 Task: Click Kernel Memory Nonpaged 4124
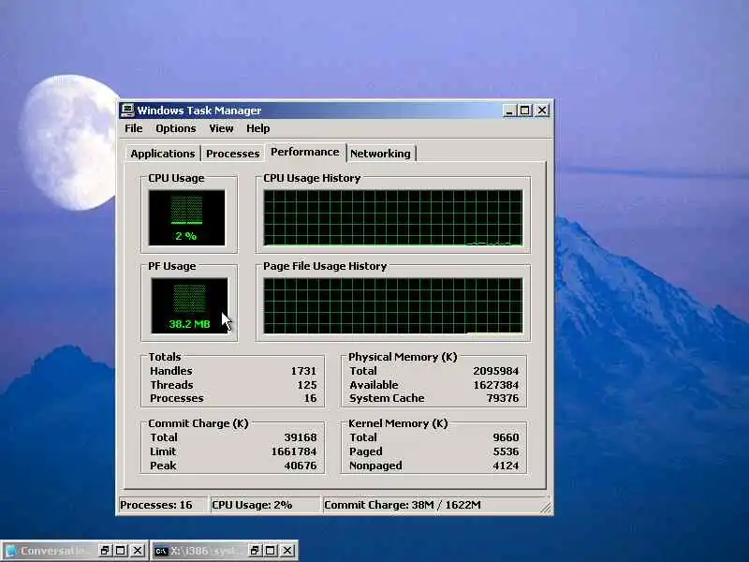[506, 466]
